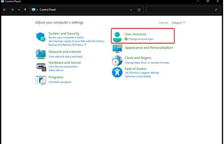Refresh the Control Panel view
This screenshot has width=224, height=144.
pyautogui.click(x=139, y=10)
